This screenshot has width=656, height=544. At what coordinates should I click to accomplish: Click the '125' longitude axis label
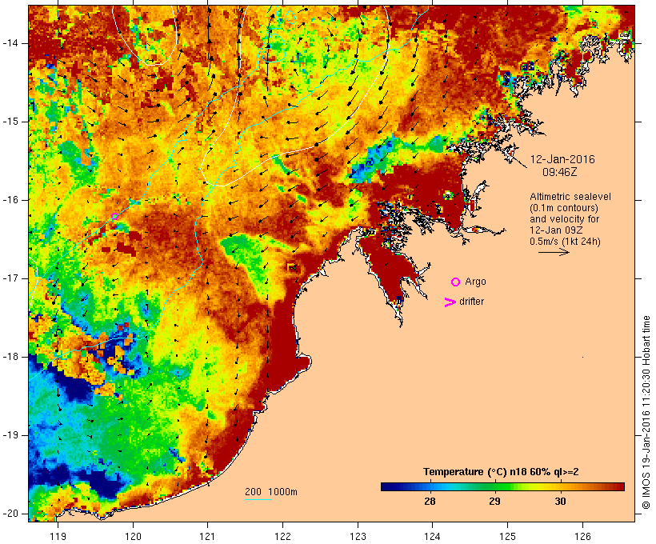coord(507,536)
